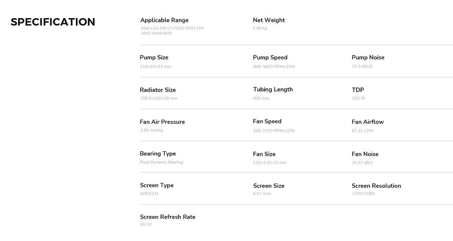Select the 500-2250 RPM fan speed value

(274, 130)
